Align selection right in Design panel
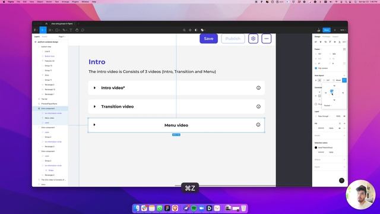The height and width of the screenshot is (214, 380). (325, 42)
